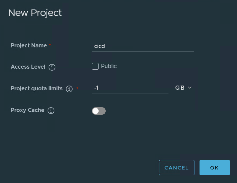Click the red asterisk beside quota limits
Image resolution: width=237 pixels, height=183 pixels.
coord(77,88)
